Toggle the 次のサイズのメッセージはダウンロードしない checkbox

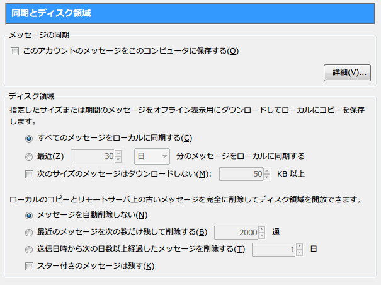(x=29, y=173)
